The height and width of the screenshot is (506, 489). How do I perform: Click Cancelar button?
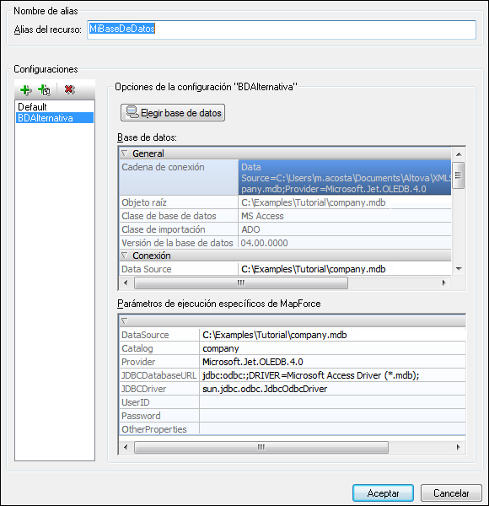point(451,493)
